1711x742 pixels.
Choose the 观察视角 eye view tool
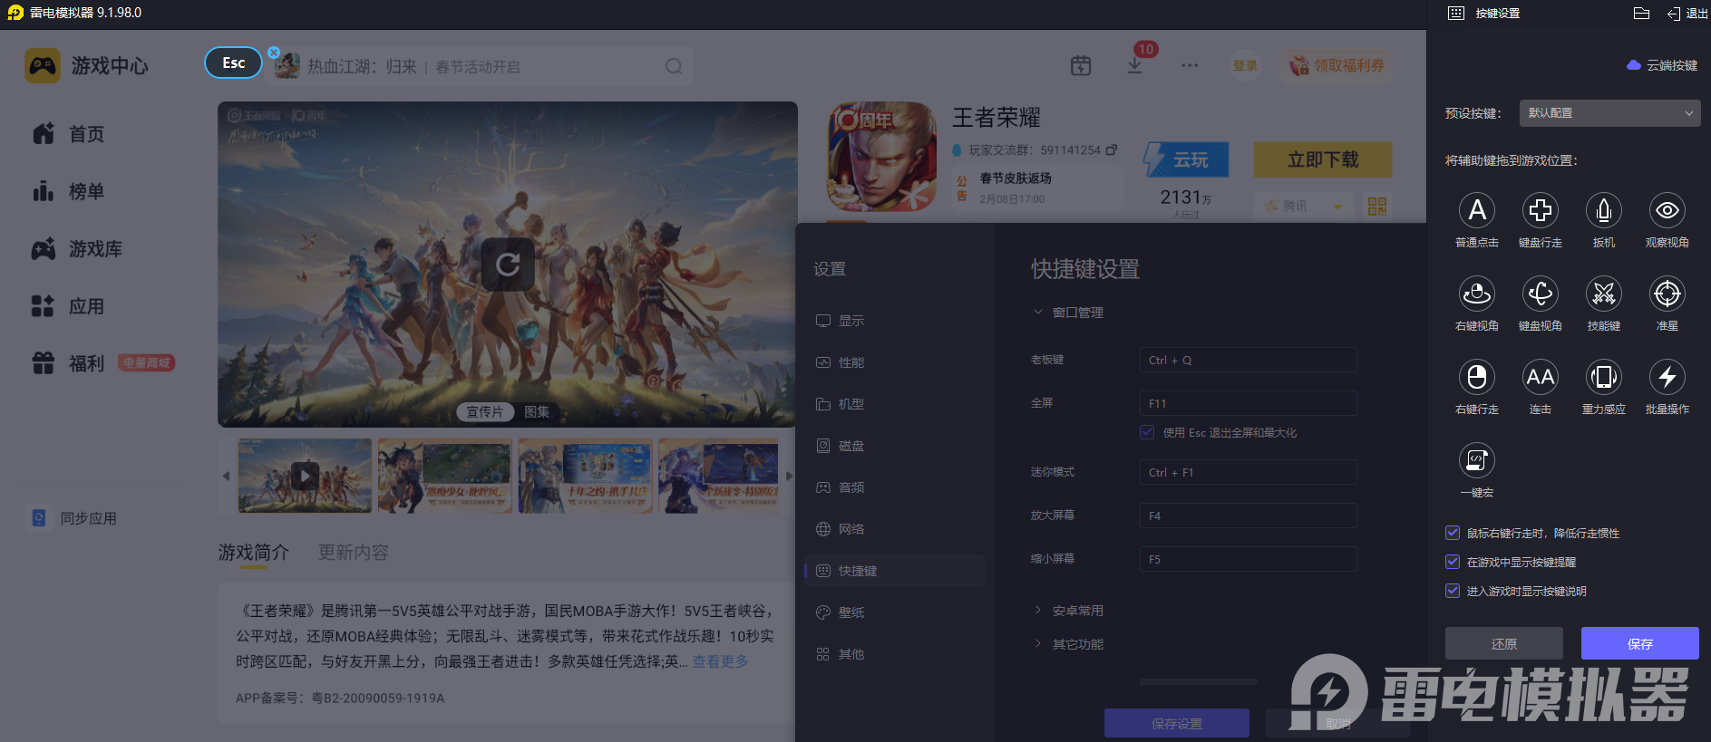pos(1667,210)
